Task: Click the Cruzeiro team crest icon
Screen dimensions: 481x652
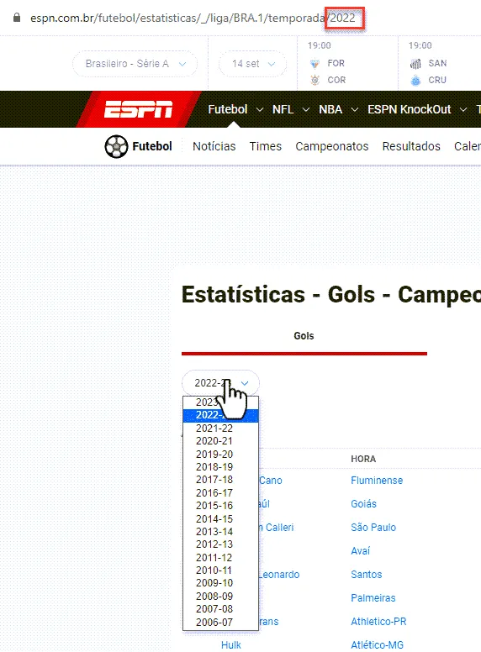Action: [x=415, y=80]
